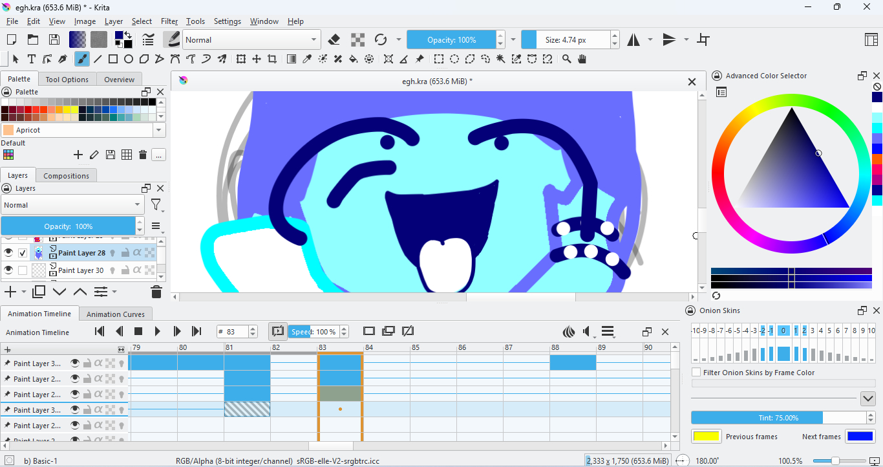Select the Freehand Brush tool
The width and height of the screenshot is (883, 467).
81,59
